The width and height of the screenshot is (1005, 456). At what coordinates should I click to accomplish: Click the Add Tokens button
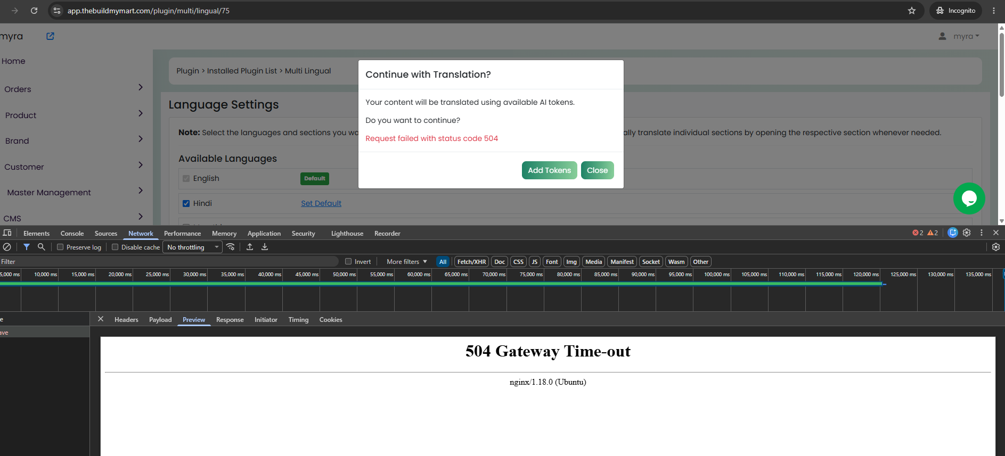pyautogui.click(x=549, y=170)
